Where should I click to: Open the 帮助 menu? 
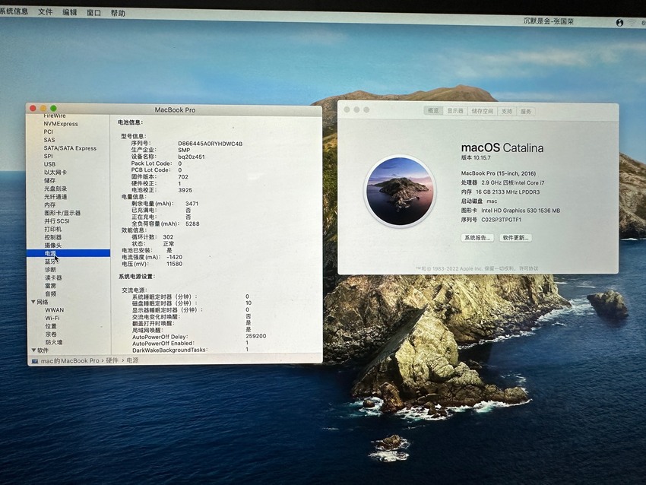click(x=118, y=13)
